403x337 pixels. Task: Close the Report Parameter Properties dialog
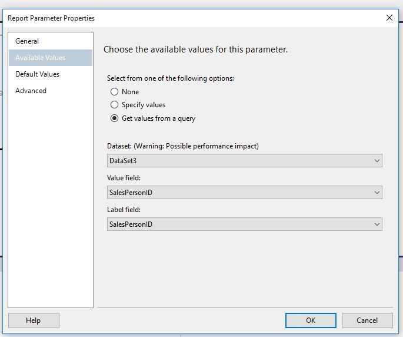[389, 18]
